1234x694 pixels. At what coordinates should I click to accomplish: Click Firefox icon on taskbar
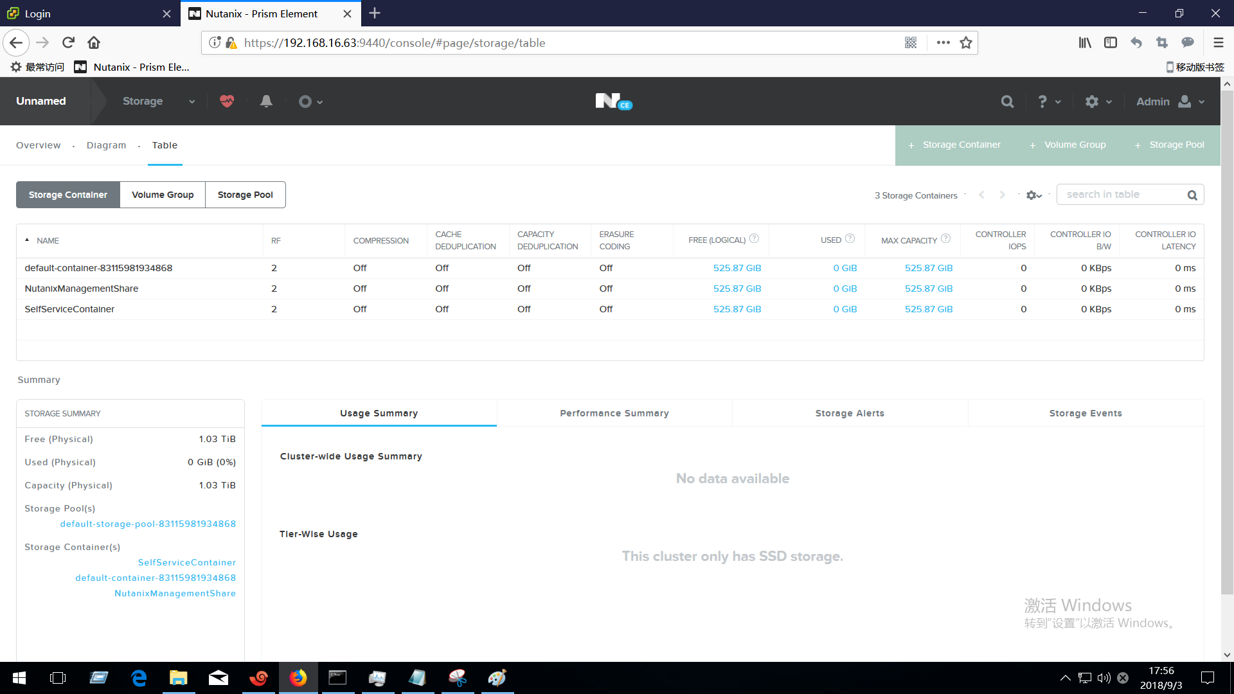pos(298,678)
